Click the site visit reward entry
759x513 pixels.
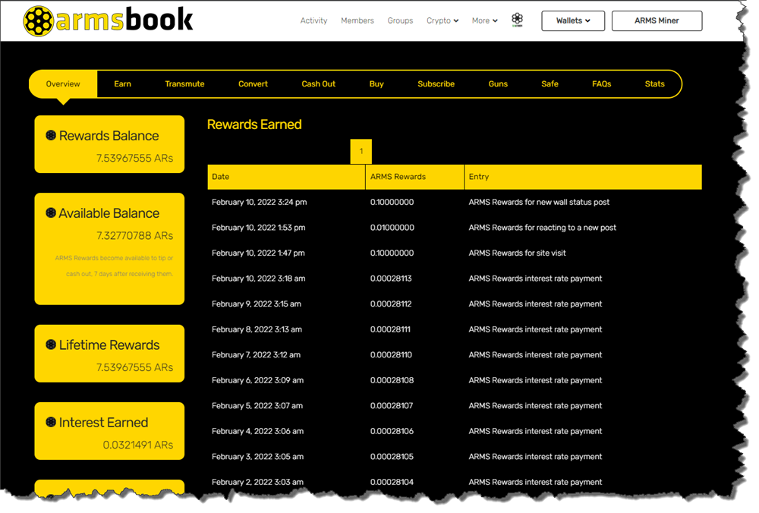517,253
